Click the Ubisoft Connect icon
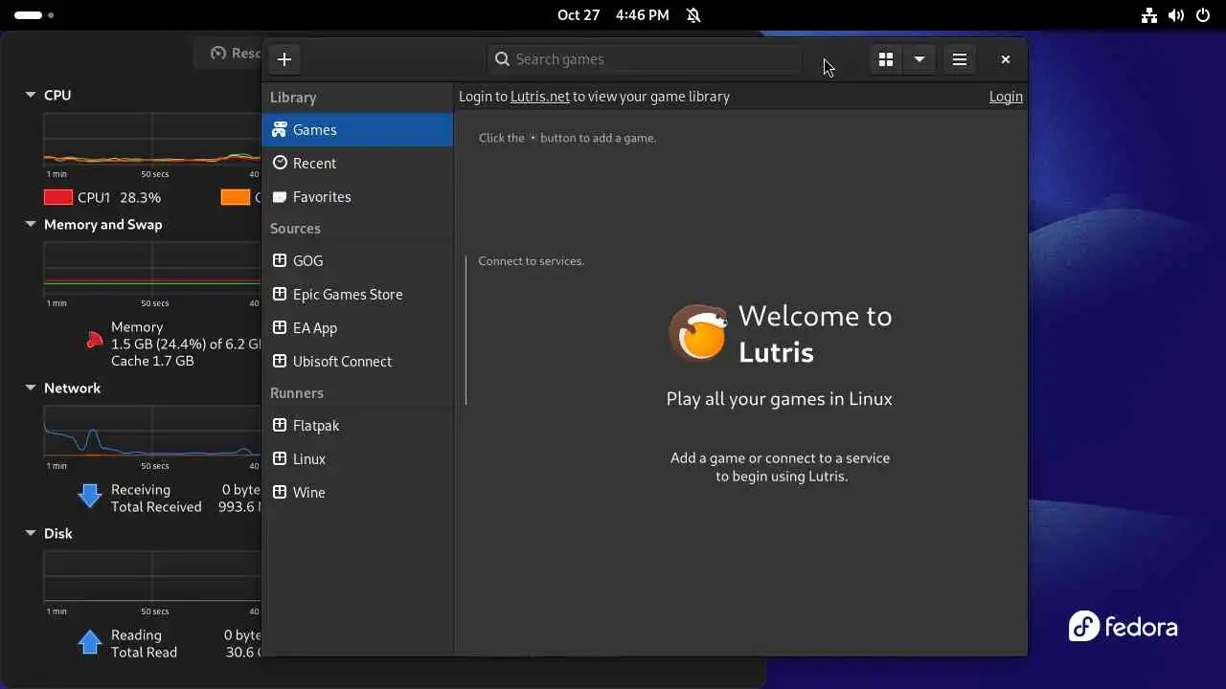 point(280,361)
